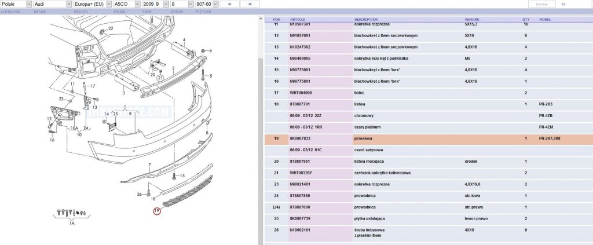Click part callout 26 screw in diagram

pyautogui.click(x=139, y=195)
